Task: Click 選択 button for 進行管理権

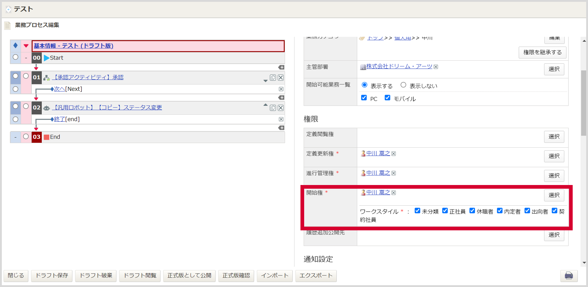Action: [x=554, y=176]
